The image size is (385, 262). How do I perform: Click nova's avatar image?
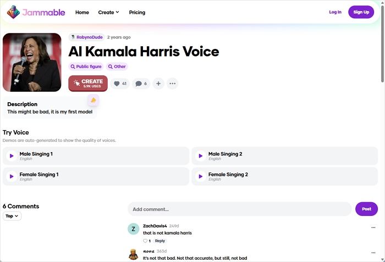point(134,254)
